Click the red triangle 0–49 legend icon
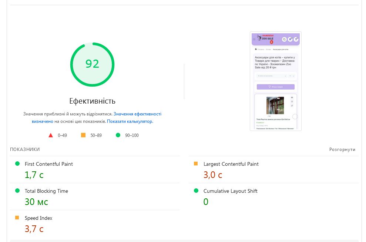Screen dimensions: 366x242 coord(51,135)
